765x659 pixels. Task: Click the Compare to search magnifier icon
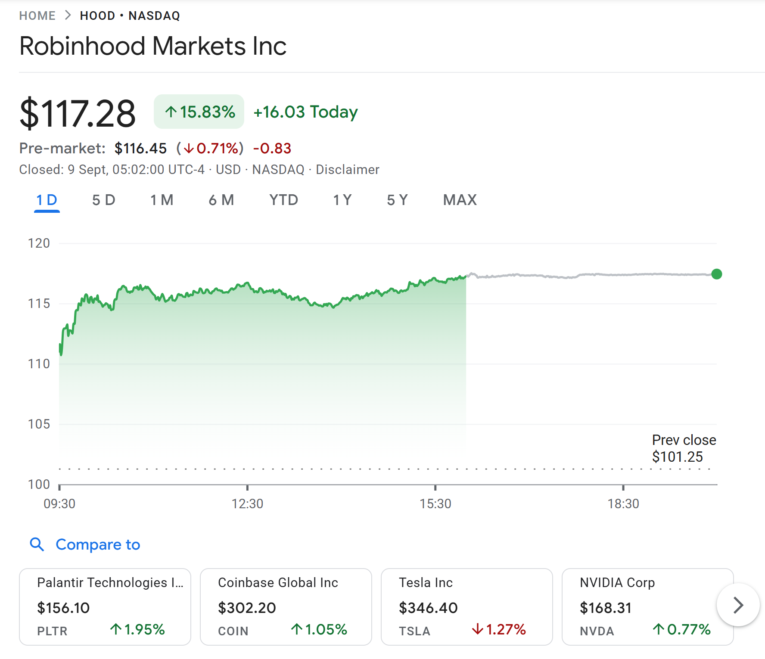click(37, 544)
